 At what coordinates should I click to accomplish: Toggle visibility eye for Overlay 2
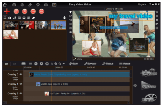21,93
